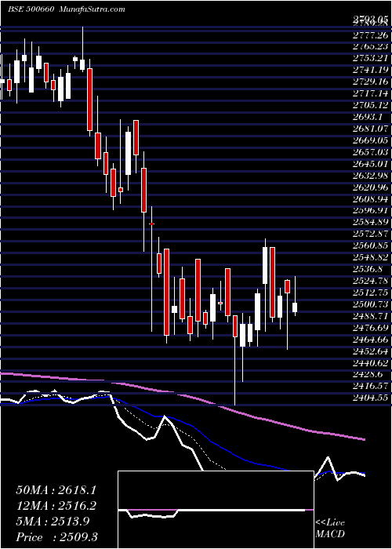The height and width of the screenshot is (549, 392).
Task: Select the 2572.87 price axis label
Action: (371, 235)
